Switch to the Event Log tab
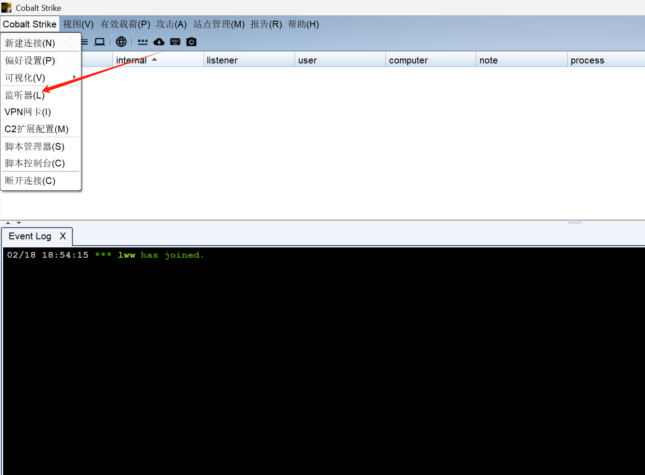 tap(30, 236)
